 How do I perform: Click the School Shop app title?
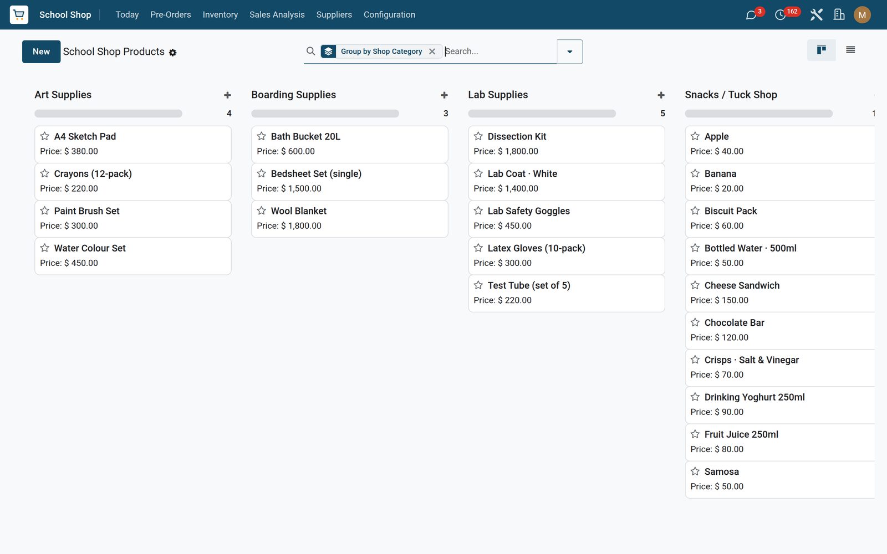[65, 14]
